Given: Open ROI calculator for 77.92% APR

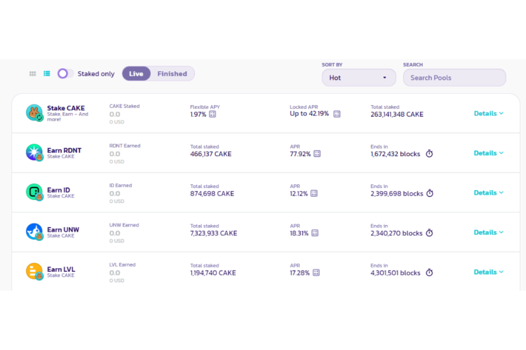Looking at the screenshot, I should (x=317, y=154).
